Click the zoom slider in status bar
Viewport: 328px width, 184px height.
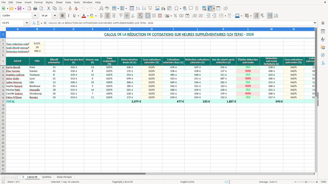click(306, 182)
